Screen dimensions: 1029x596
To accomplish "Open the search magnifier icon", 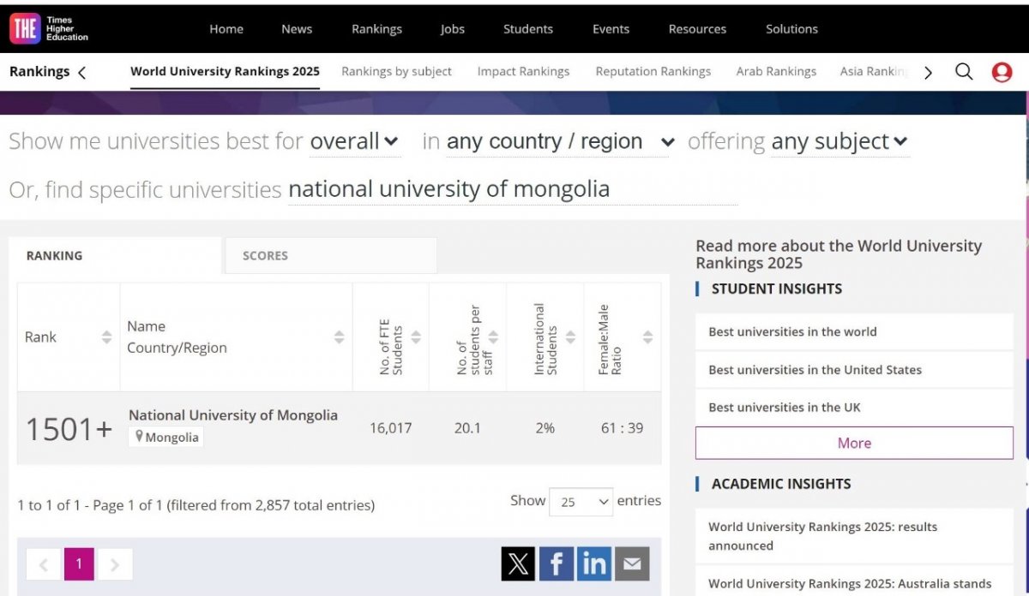I will pyautogui.click(x=964, y=72).
